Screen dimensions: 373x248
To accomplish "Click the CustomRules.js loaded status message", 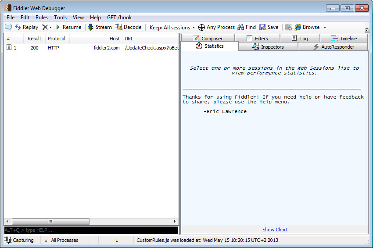I will pos(207,240).
